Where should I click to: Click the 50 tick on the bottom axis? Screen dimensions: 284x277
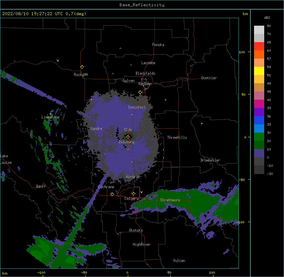click(x=169, y=272)
